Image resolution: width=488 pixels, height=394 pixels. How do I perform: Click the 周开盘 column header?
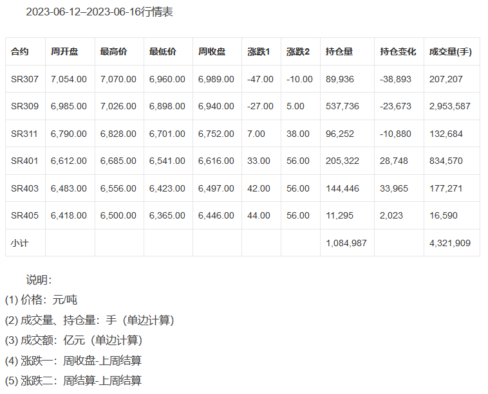point(64,51)
